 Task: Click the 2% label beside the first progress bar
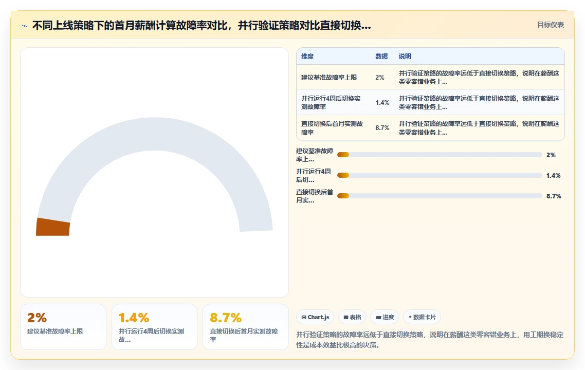[551, 155]
